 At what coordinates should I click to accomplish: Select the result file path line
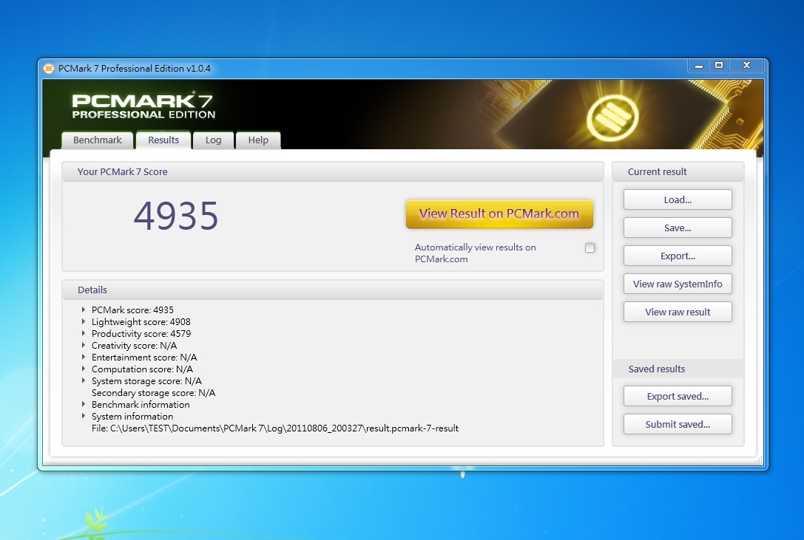point(275,428)
